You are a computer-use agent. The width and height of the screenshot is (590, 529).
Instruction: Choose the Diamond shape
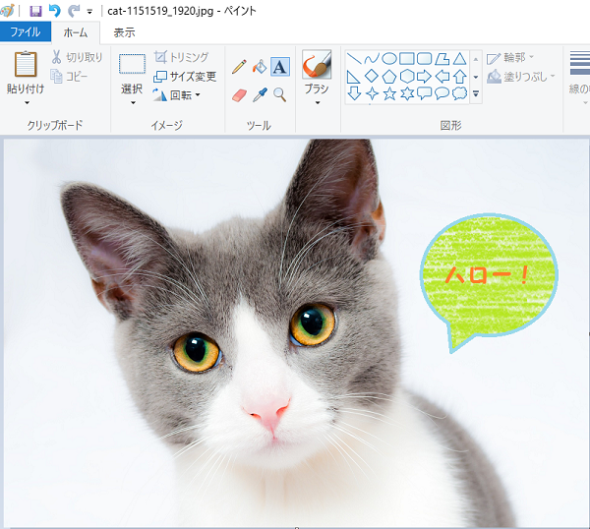tap(372, 76)
